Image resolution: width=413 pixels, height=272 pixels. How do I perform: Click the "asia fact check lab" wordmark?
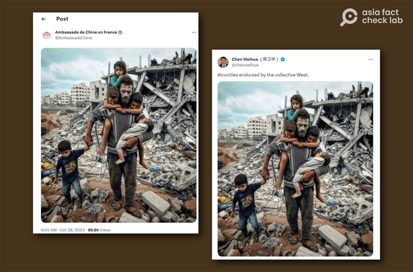pos(382,16)
